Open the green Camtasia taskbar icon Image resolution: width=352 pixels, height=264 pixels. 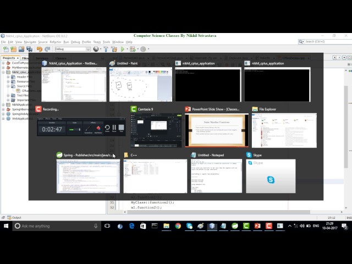point(246,226)
